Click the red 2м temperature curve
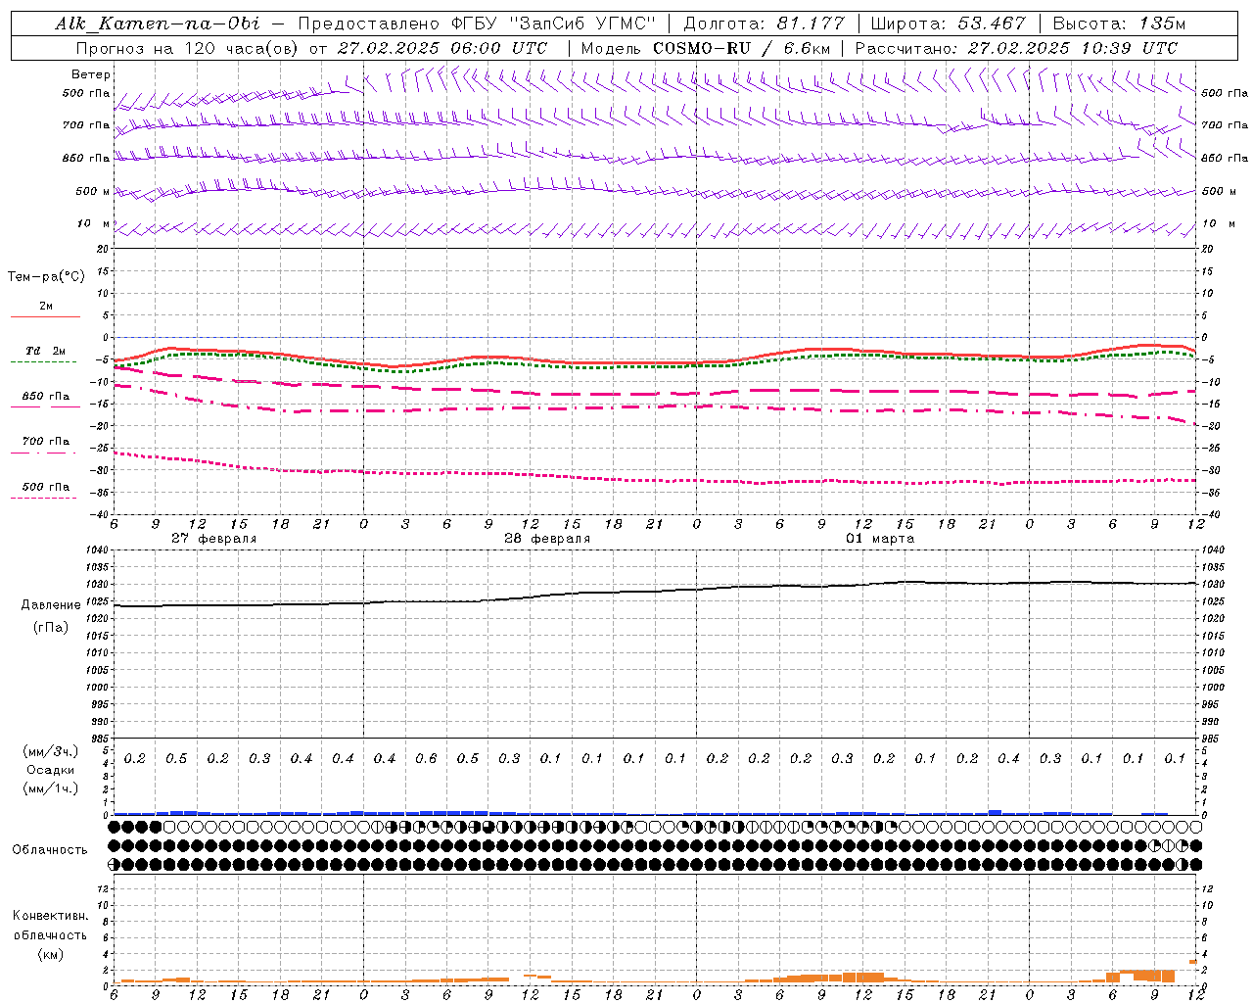Screen dimensions: 1253x1003 coord(656,361)
